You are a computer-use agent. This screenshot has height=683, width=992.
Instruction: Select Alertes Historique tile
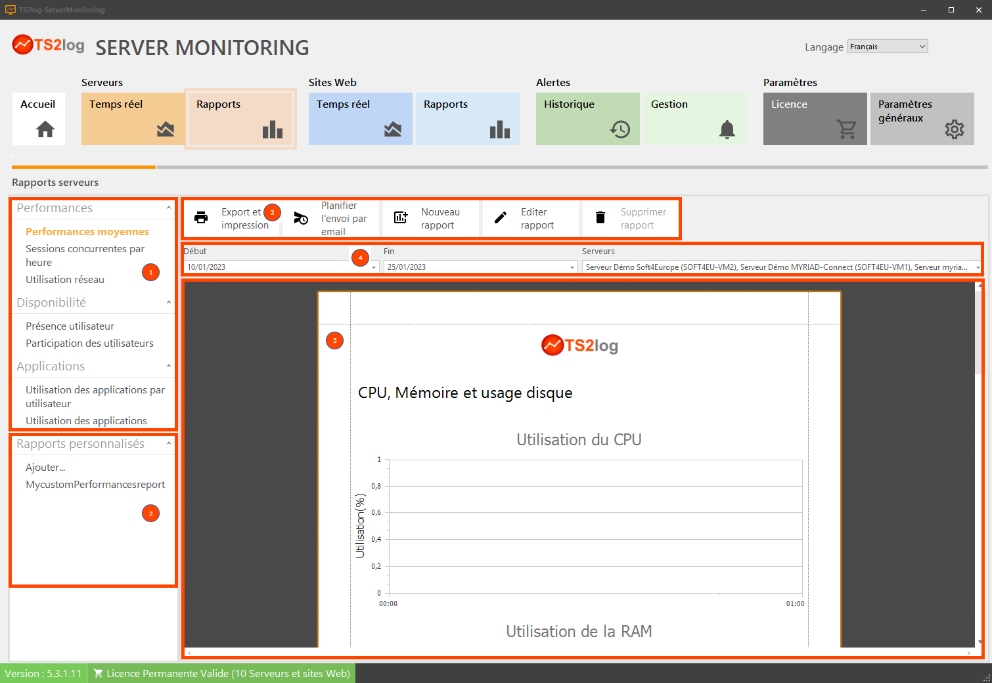tap(588, 119)
